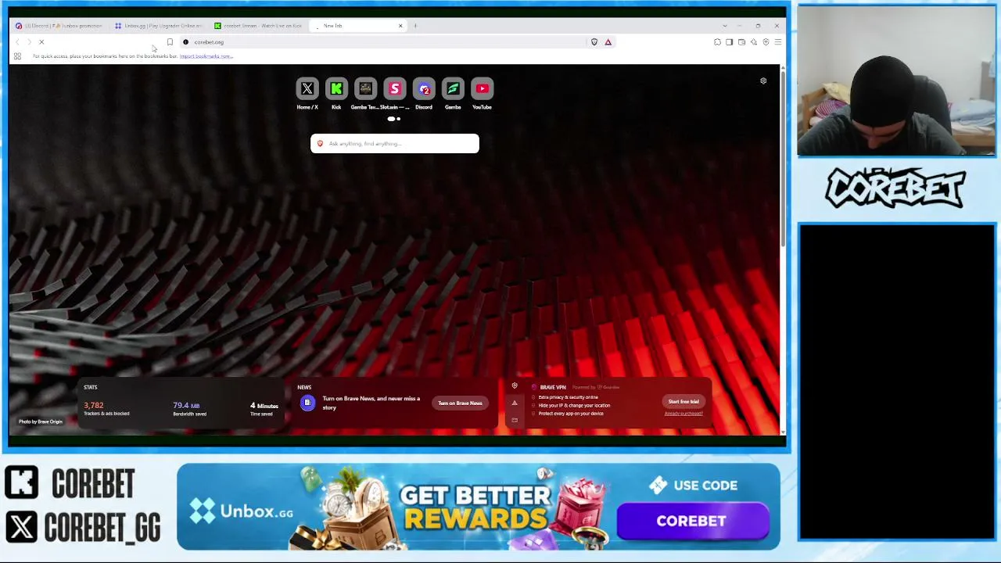This screenshot has width=1001, height=563.
Task: Select the bottom card icon in VPN sidebar
Action: click(515, 420)
